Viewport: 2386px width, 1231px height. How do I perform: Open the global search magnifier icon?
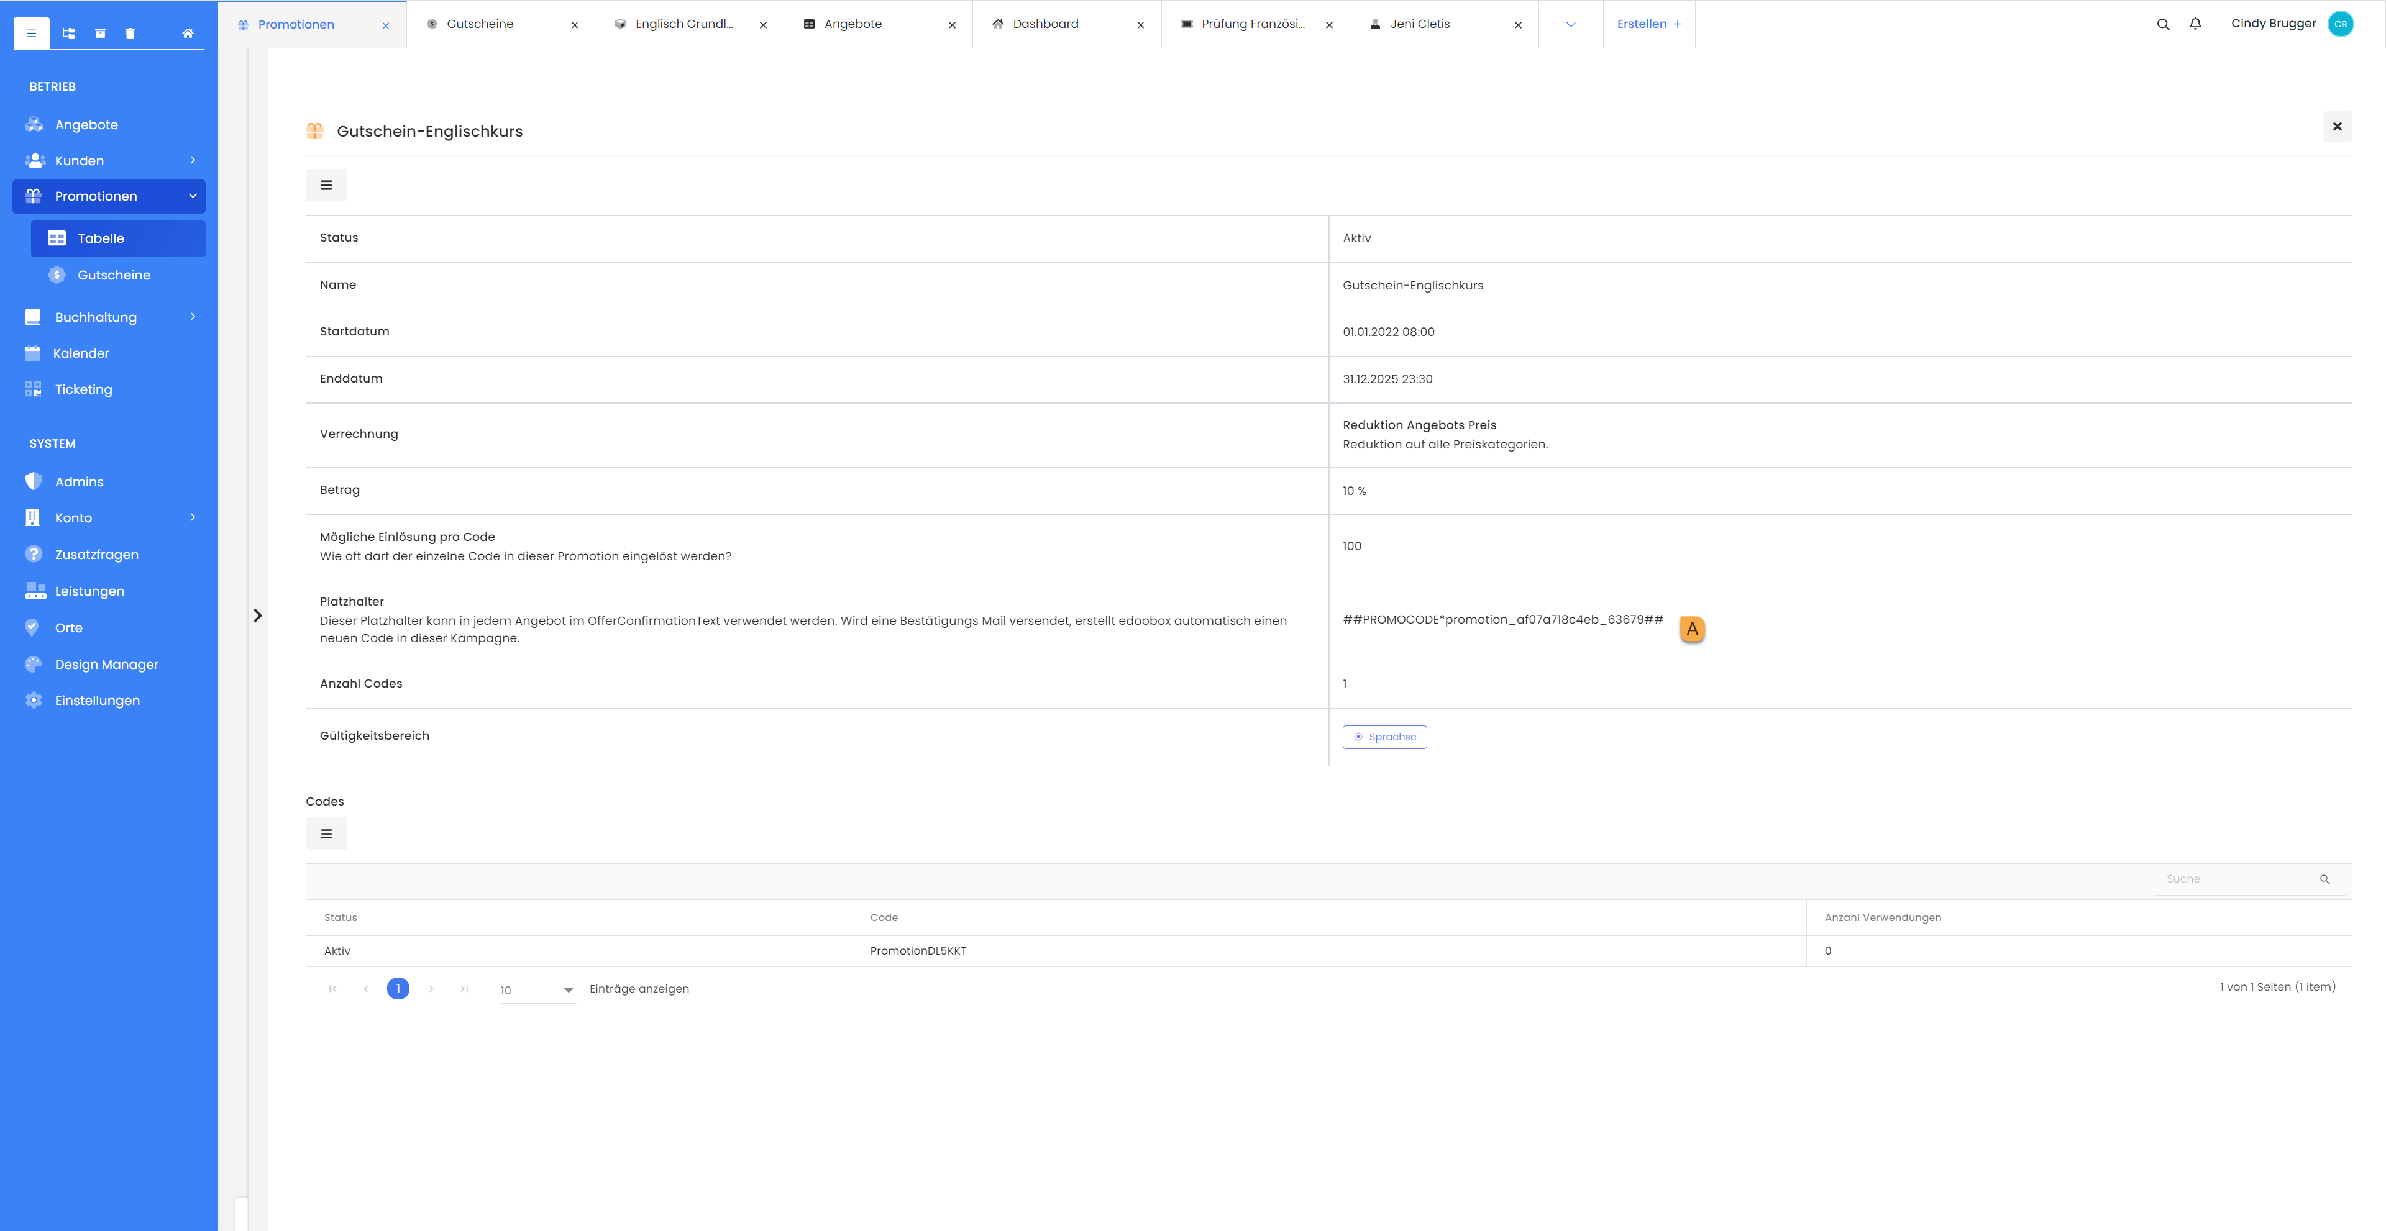[x=2163, y=25]
